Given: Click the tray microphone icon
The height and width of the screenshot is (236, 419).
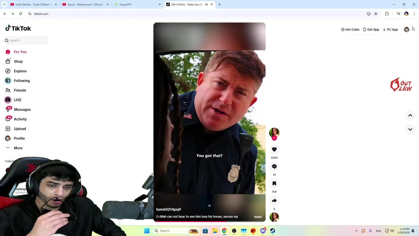Looking at the screenshot, I should click(370, 231).
